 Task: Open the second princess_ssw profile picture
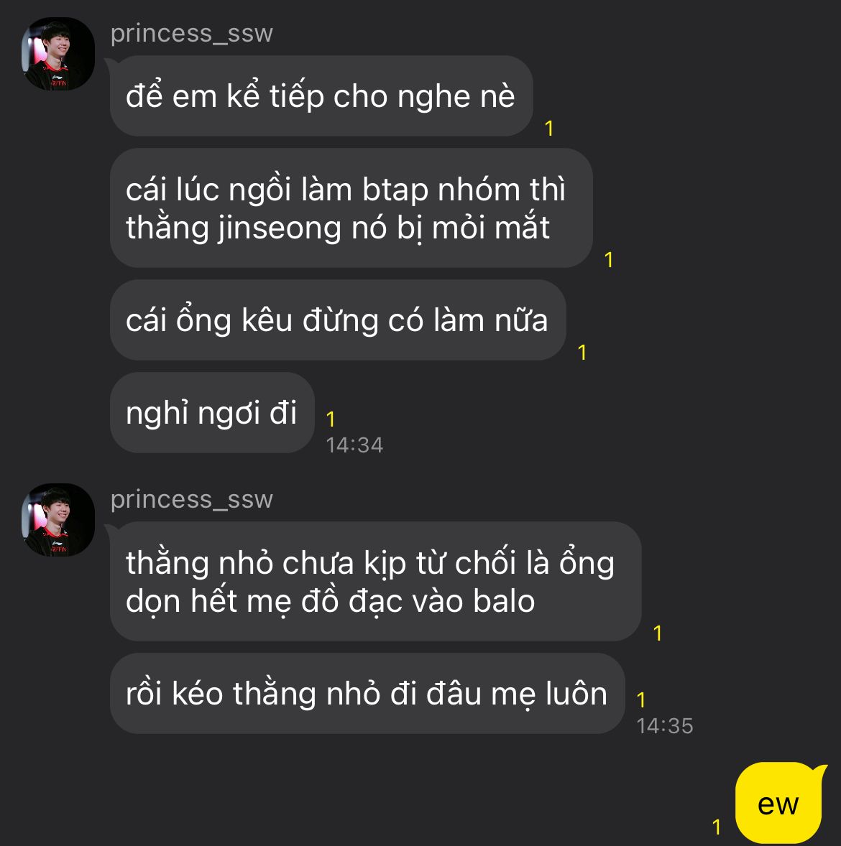click(58, 519)
